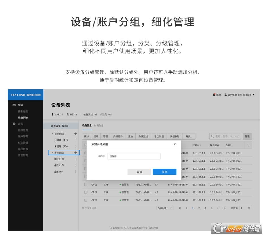Click the plus icon beside 自动分组
This screenshot has height=237, width=268.
[x=76, y=133]
